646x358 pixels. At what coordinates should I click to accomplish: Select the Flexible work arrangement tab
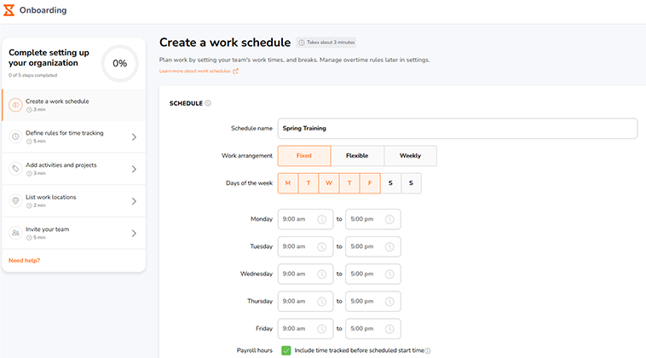click(x=357, y=156)
